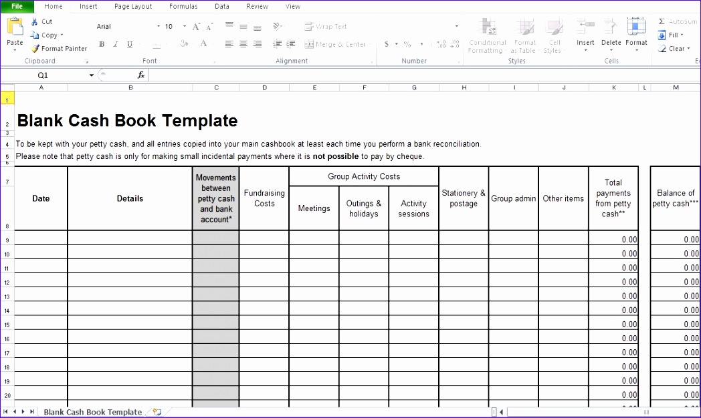Open the font color picker
The height and width of the screenshot is (418, 701).
[203, 44]
